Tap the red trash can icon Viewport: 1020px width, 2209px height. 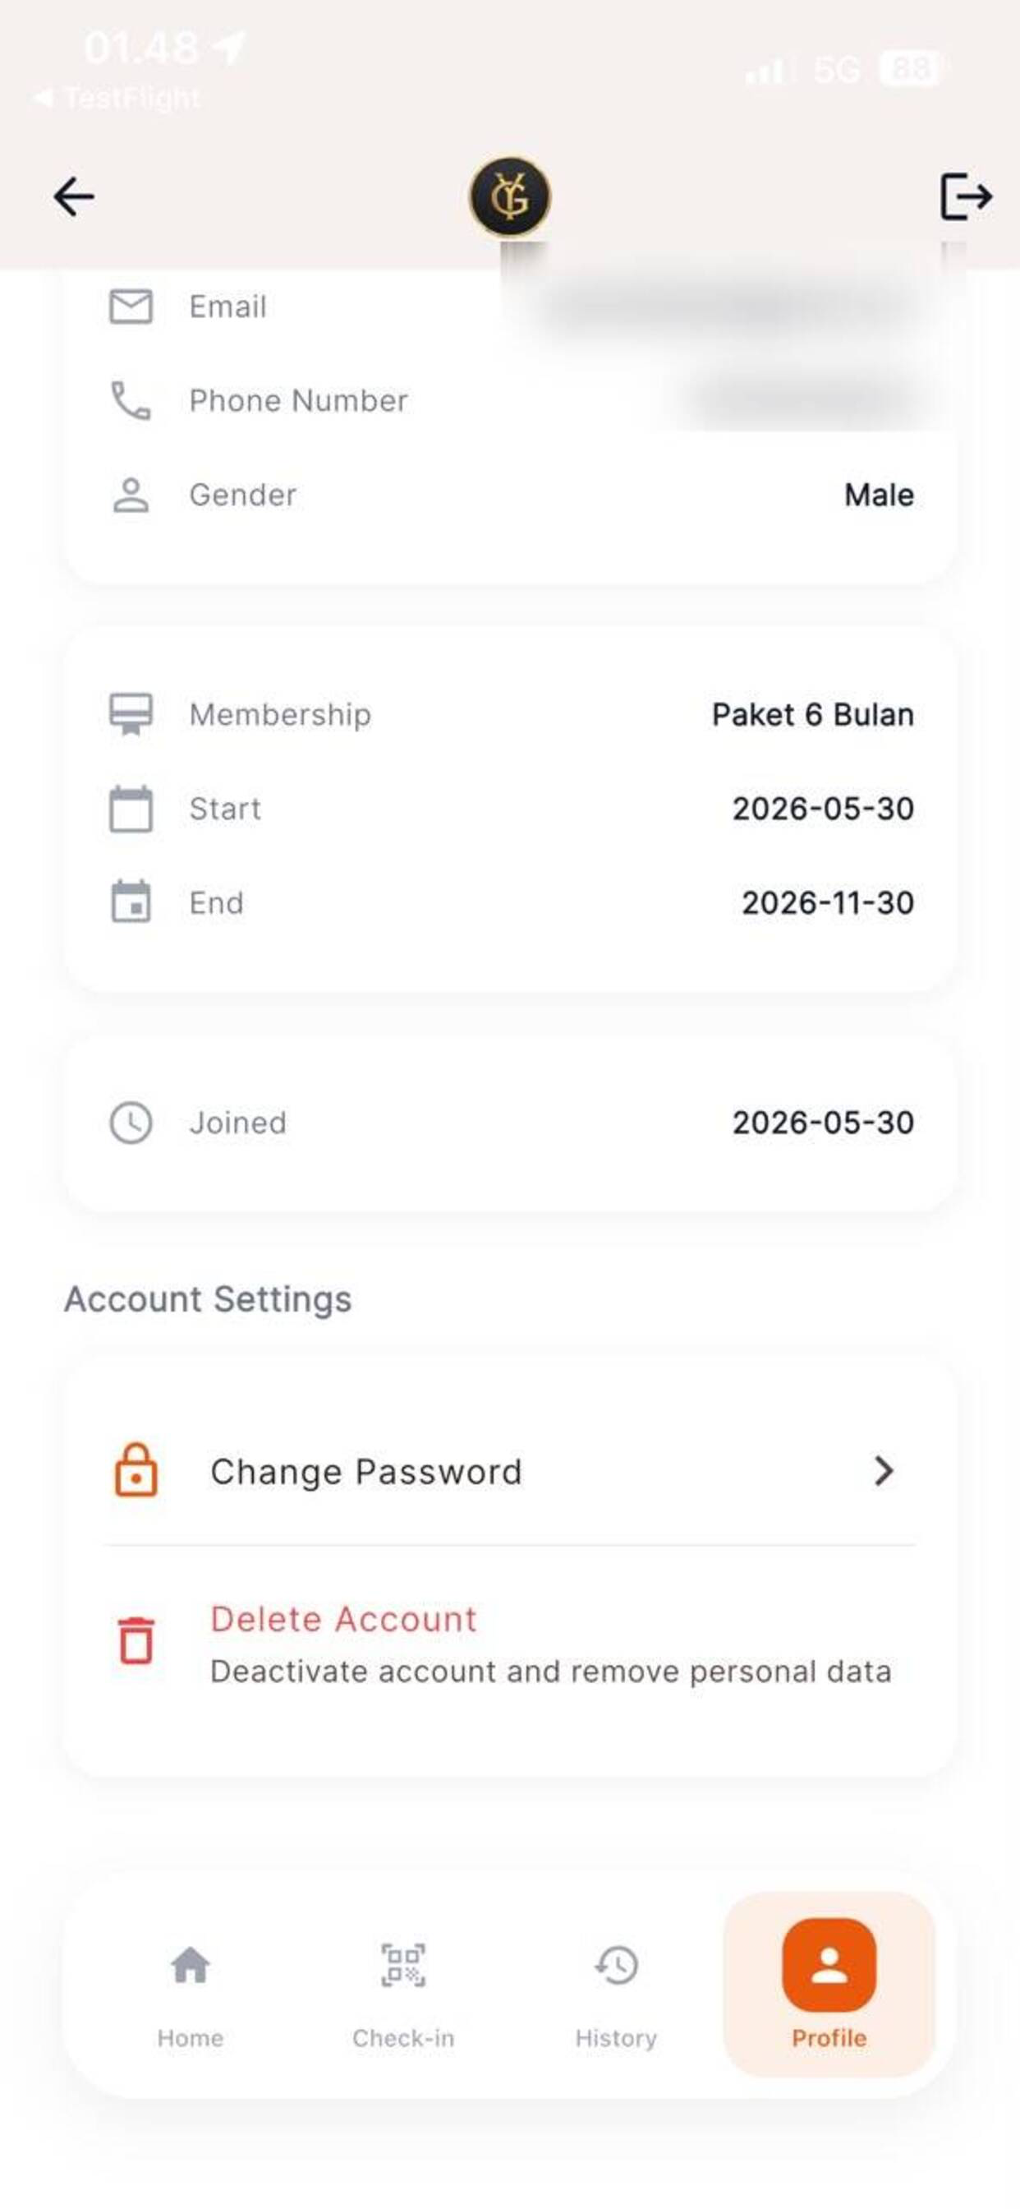[136, 1640]
